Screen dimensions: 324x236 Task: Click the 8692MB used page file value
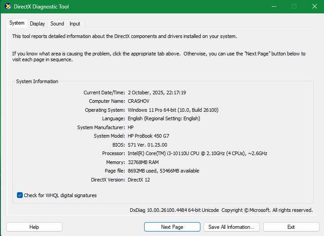pos(163,171)
